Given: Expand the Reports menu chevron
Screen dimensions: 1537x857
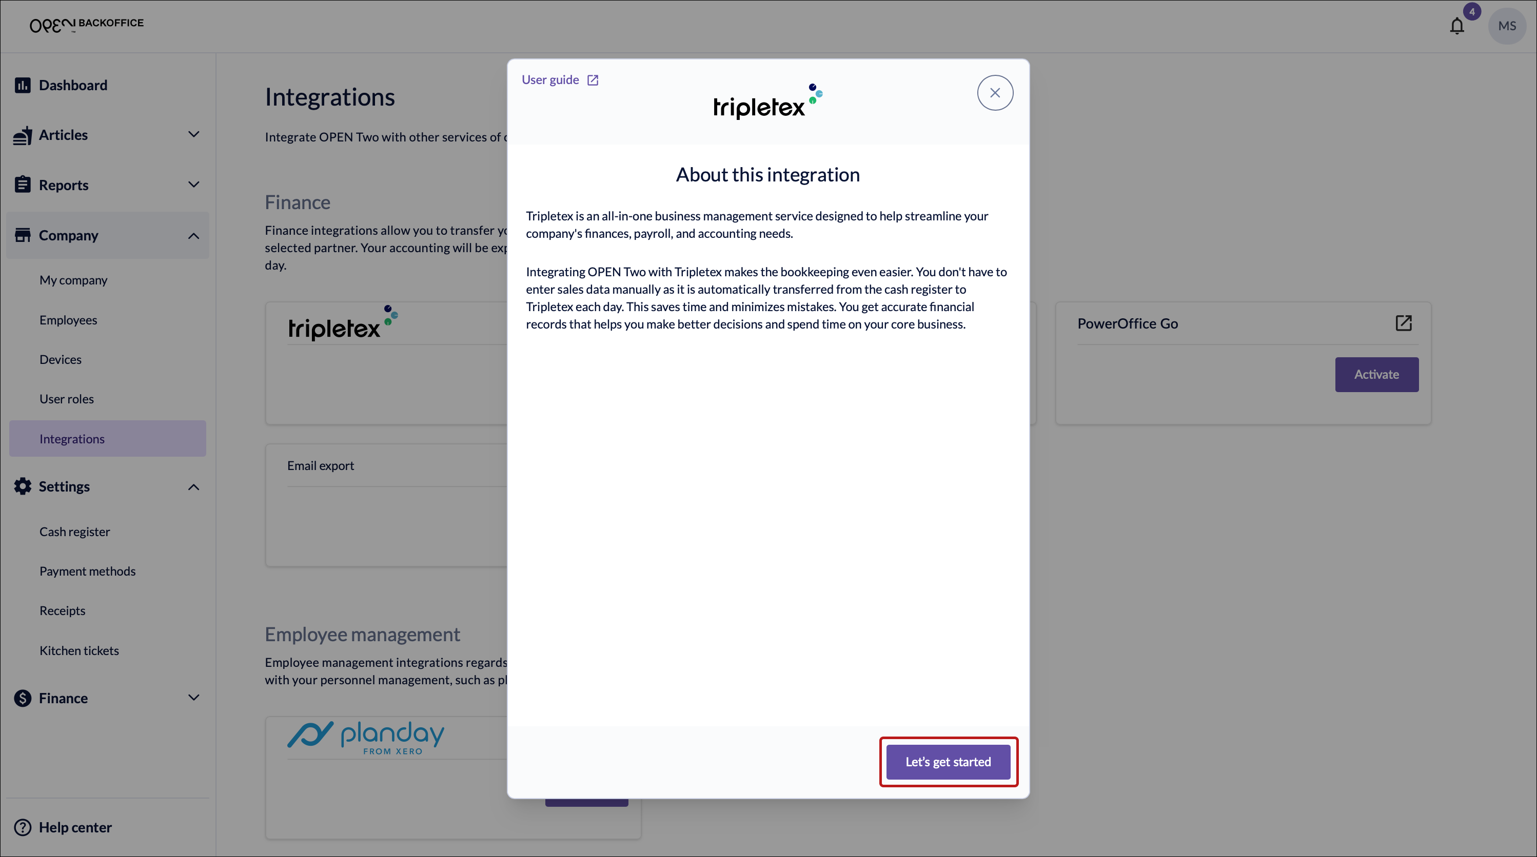Looking at the screenshot, I should 193,185.
